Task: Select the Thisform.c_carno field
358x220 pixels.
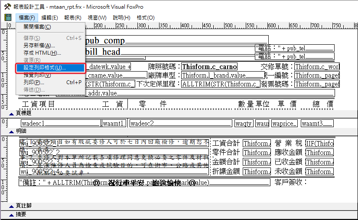Action: click(x=209, y=66)
